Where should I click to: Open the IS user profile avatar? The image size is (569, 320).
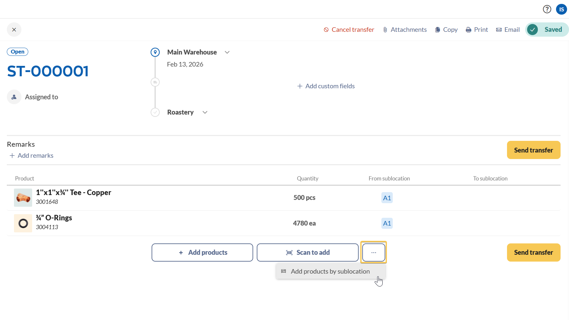[x=561, y=9]
